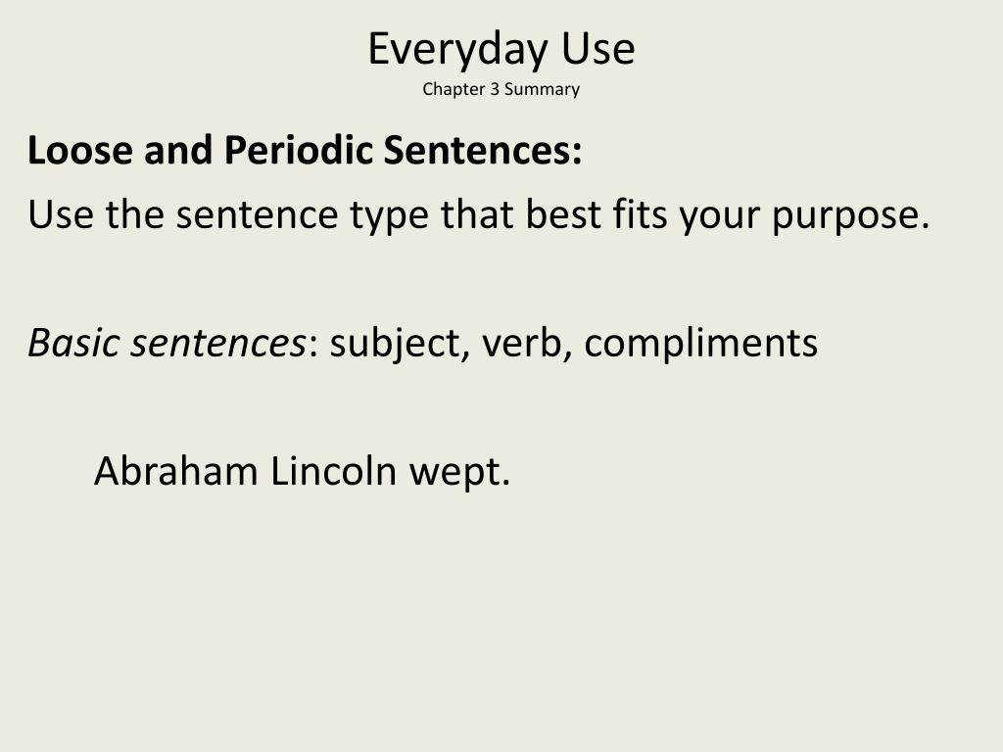This screenshot has width=1003, height=752.
Task: Click the italic word "sentences" before the colon
Action: 218,344
